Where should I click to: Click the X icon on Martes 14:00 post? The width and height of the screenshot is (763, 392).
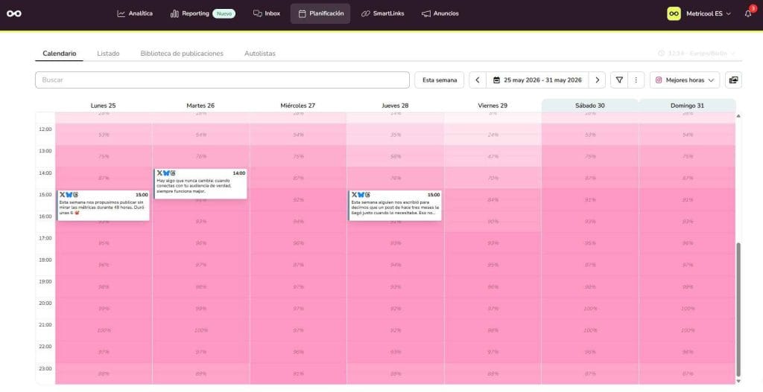coord(159,173)
